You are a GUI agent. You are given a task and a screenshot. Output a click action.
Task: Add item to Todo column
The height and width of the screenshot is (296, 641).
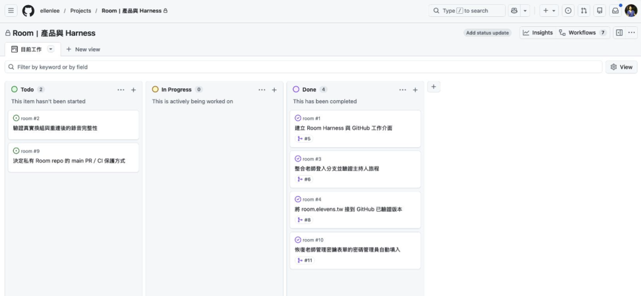pos(133,90)
